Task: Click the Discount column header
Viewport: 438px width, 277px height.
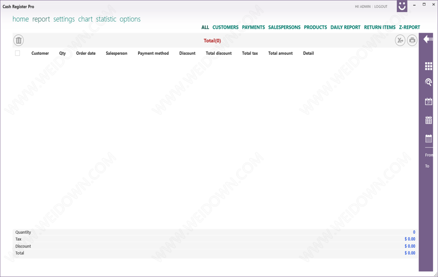Action: (x=187, y=53)
